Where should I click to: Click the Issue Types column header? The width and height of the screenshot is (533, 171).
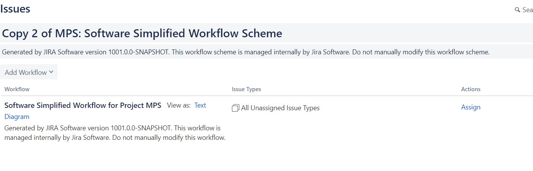click(x=246, y=89)
